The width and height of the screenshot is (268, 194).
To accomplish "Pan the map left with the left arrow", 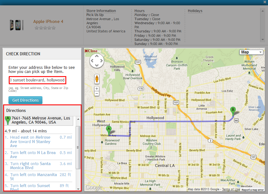I will tap(92, 61).
